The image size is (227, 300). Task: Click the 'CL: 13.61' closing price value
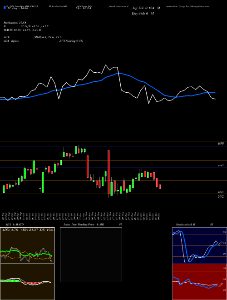[x=84, y=8]
